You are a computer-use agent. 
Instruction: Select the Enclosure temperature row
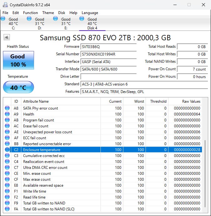pyautogui.click(x=103, y=150)
